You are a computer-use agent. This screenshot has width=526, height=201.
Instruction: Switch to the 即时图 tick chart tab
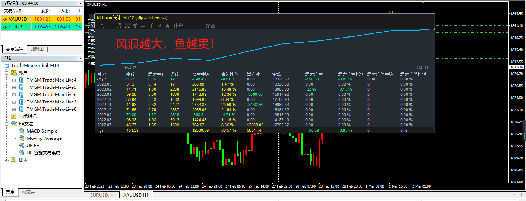[x=37, y=49]
